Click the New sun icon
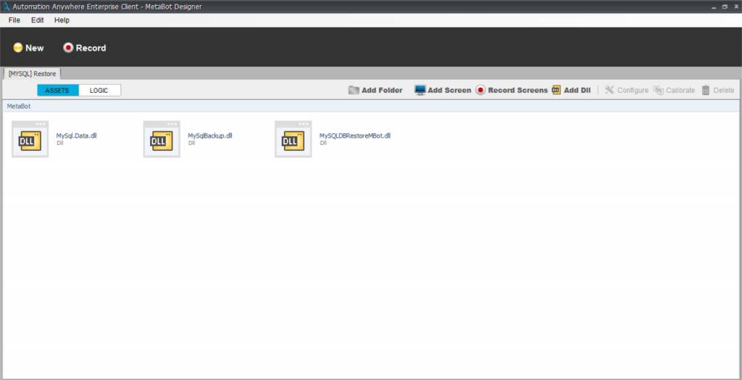Image resolution: width=742 pixels, height=380 pixels. coord(18,48)
